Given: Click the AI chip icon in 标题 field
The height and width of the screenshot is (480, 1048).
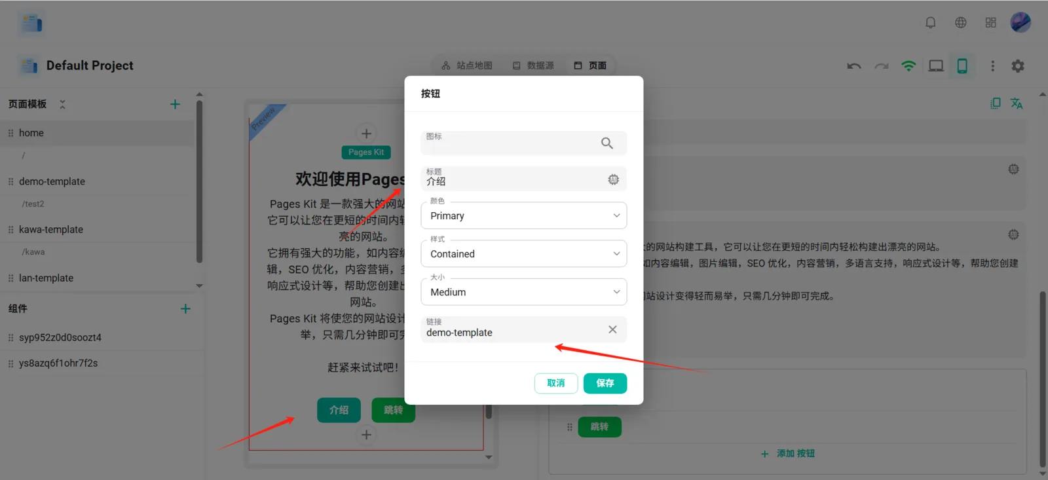Looking at the screenshot, I should click(x=613, y=179).
